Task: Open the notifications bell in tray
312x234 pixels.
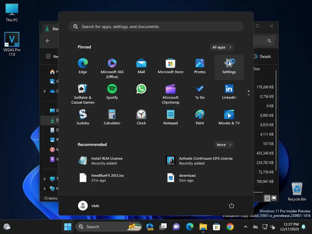Action: 304,227
